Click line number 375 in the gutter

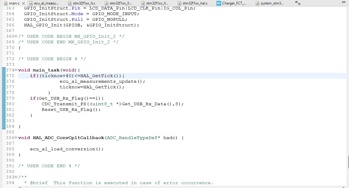tap(10, 76)
